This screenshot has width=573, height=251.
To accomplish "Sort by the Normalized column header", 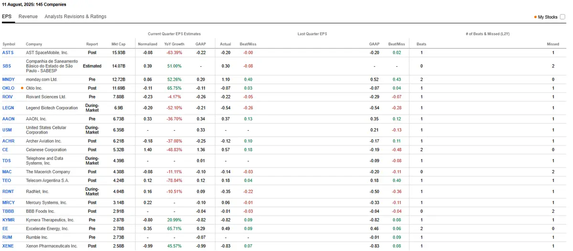I will coord(148,44).
